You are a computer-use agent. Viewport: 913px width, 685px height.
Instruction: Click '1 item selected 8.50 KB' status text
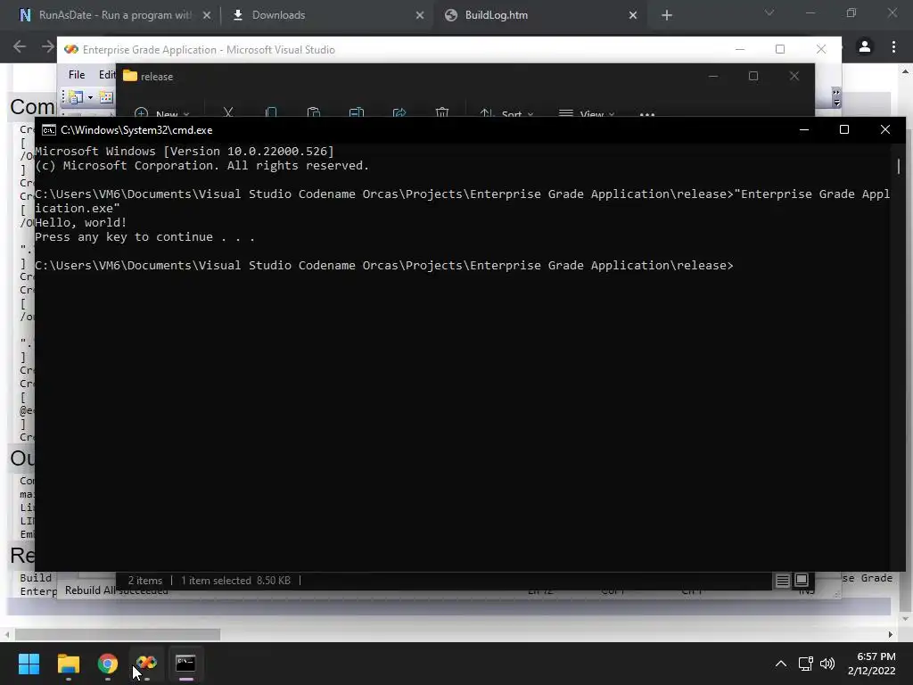[x=235, y=580]
